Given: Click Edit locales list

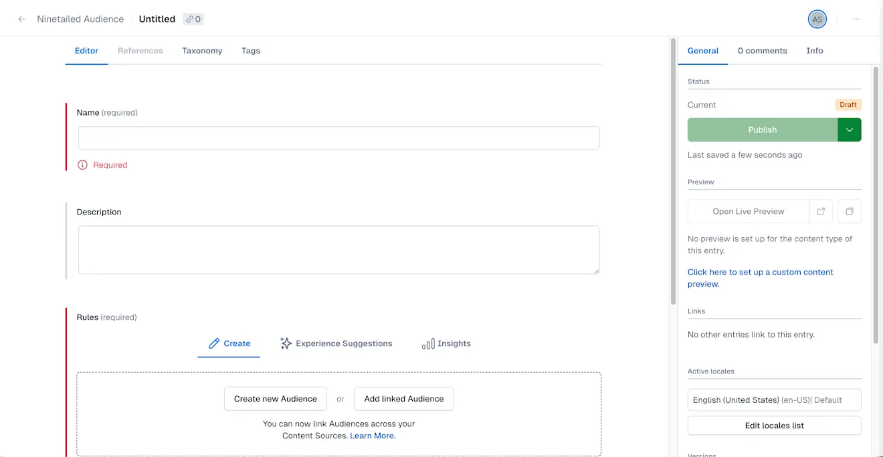Looking at the screenshot, I should [774, 425].
